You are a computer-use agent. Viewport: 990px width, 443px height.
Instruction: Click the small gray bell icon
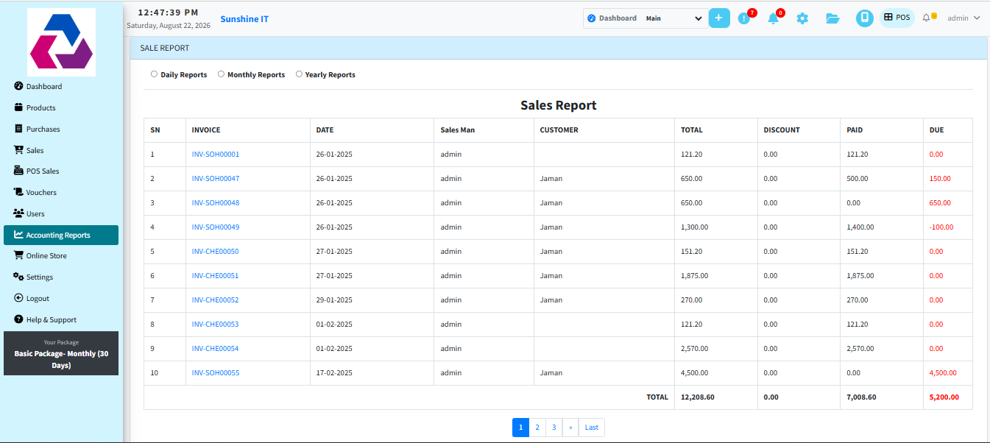click(927, 18)
